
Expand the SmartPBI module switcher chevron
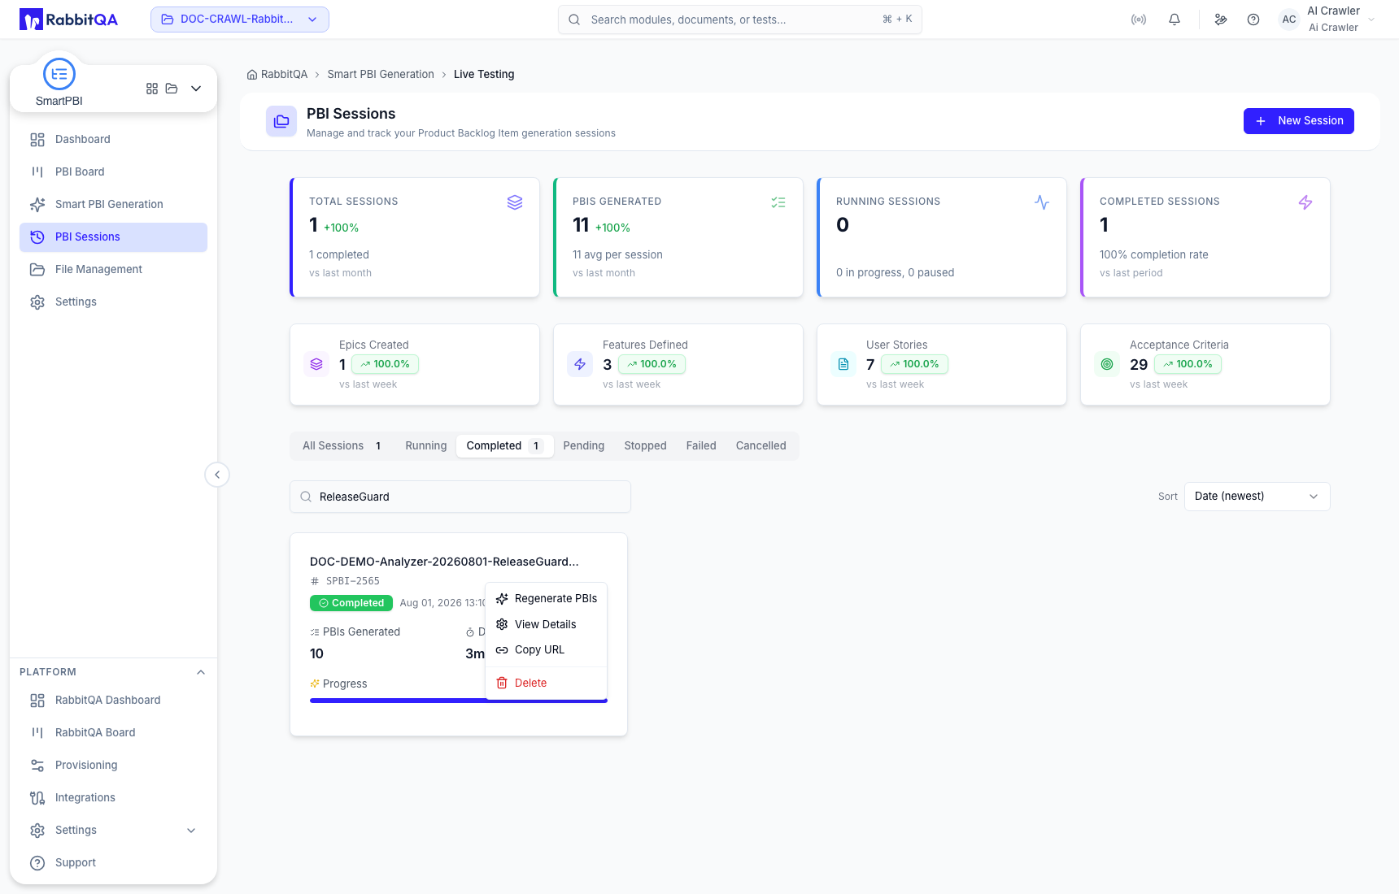196,89
